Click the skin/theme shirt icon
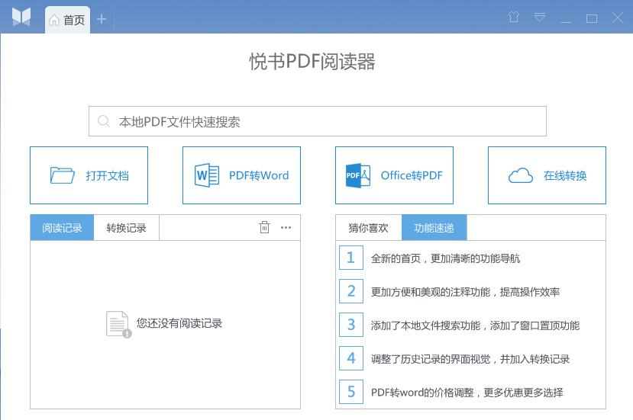633x420 pixels. coord(514,18)
